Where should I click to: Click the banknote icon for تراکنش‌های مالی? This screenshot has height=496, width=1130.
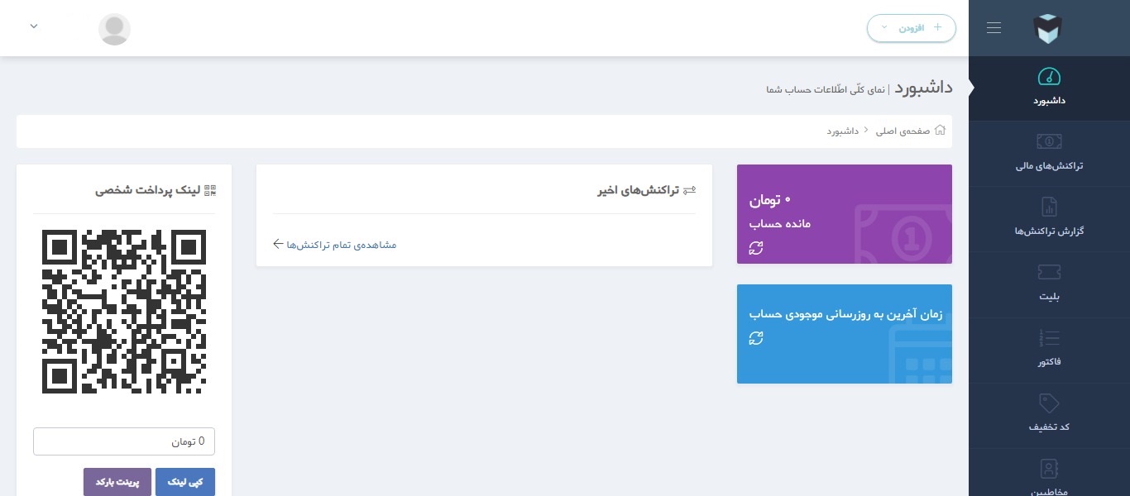(x=1049, y=141)
